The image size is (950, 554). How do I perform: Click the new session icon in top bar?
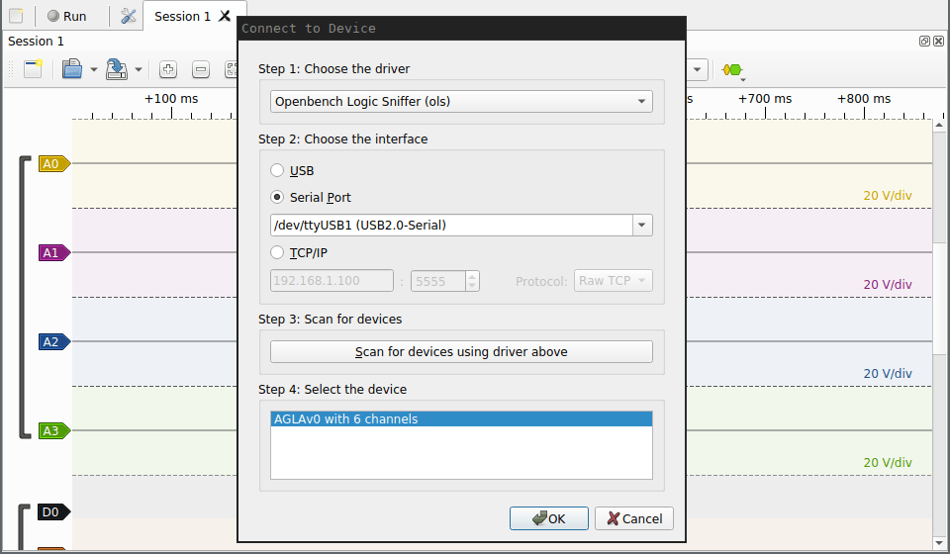coord(16,16)
